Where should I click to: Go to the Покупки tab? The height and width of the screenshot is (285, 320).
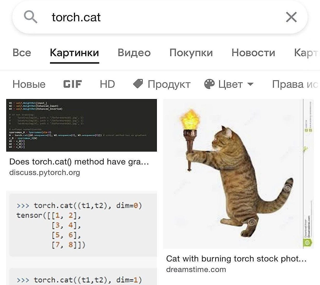click(x=191, y=53)
